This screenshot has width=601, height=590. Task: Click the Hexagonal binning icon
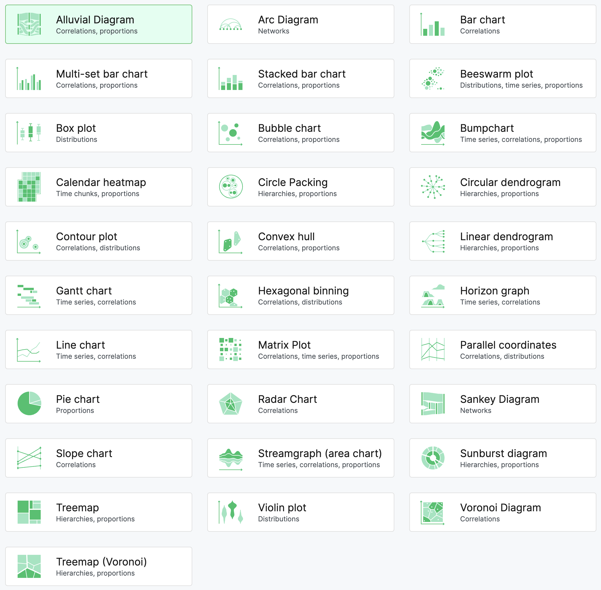230,295
